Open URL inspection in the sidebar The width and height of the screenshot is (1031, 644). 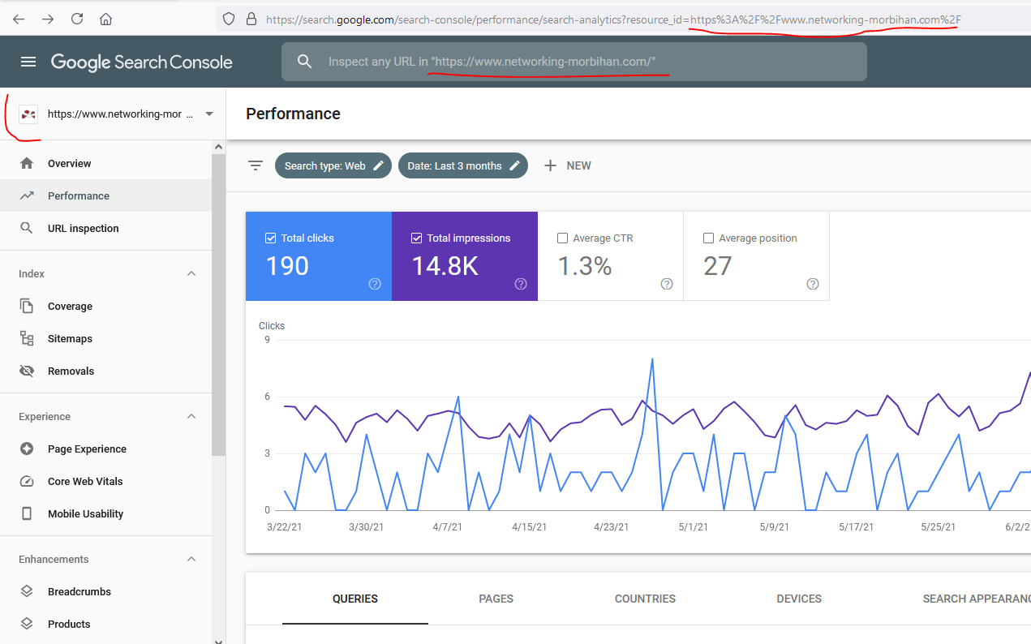(x=105, y=228)
